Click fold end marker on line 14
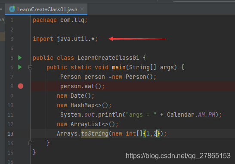Image resolution: width=235 pixels, height=164 pixels. 30,143
